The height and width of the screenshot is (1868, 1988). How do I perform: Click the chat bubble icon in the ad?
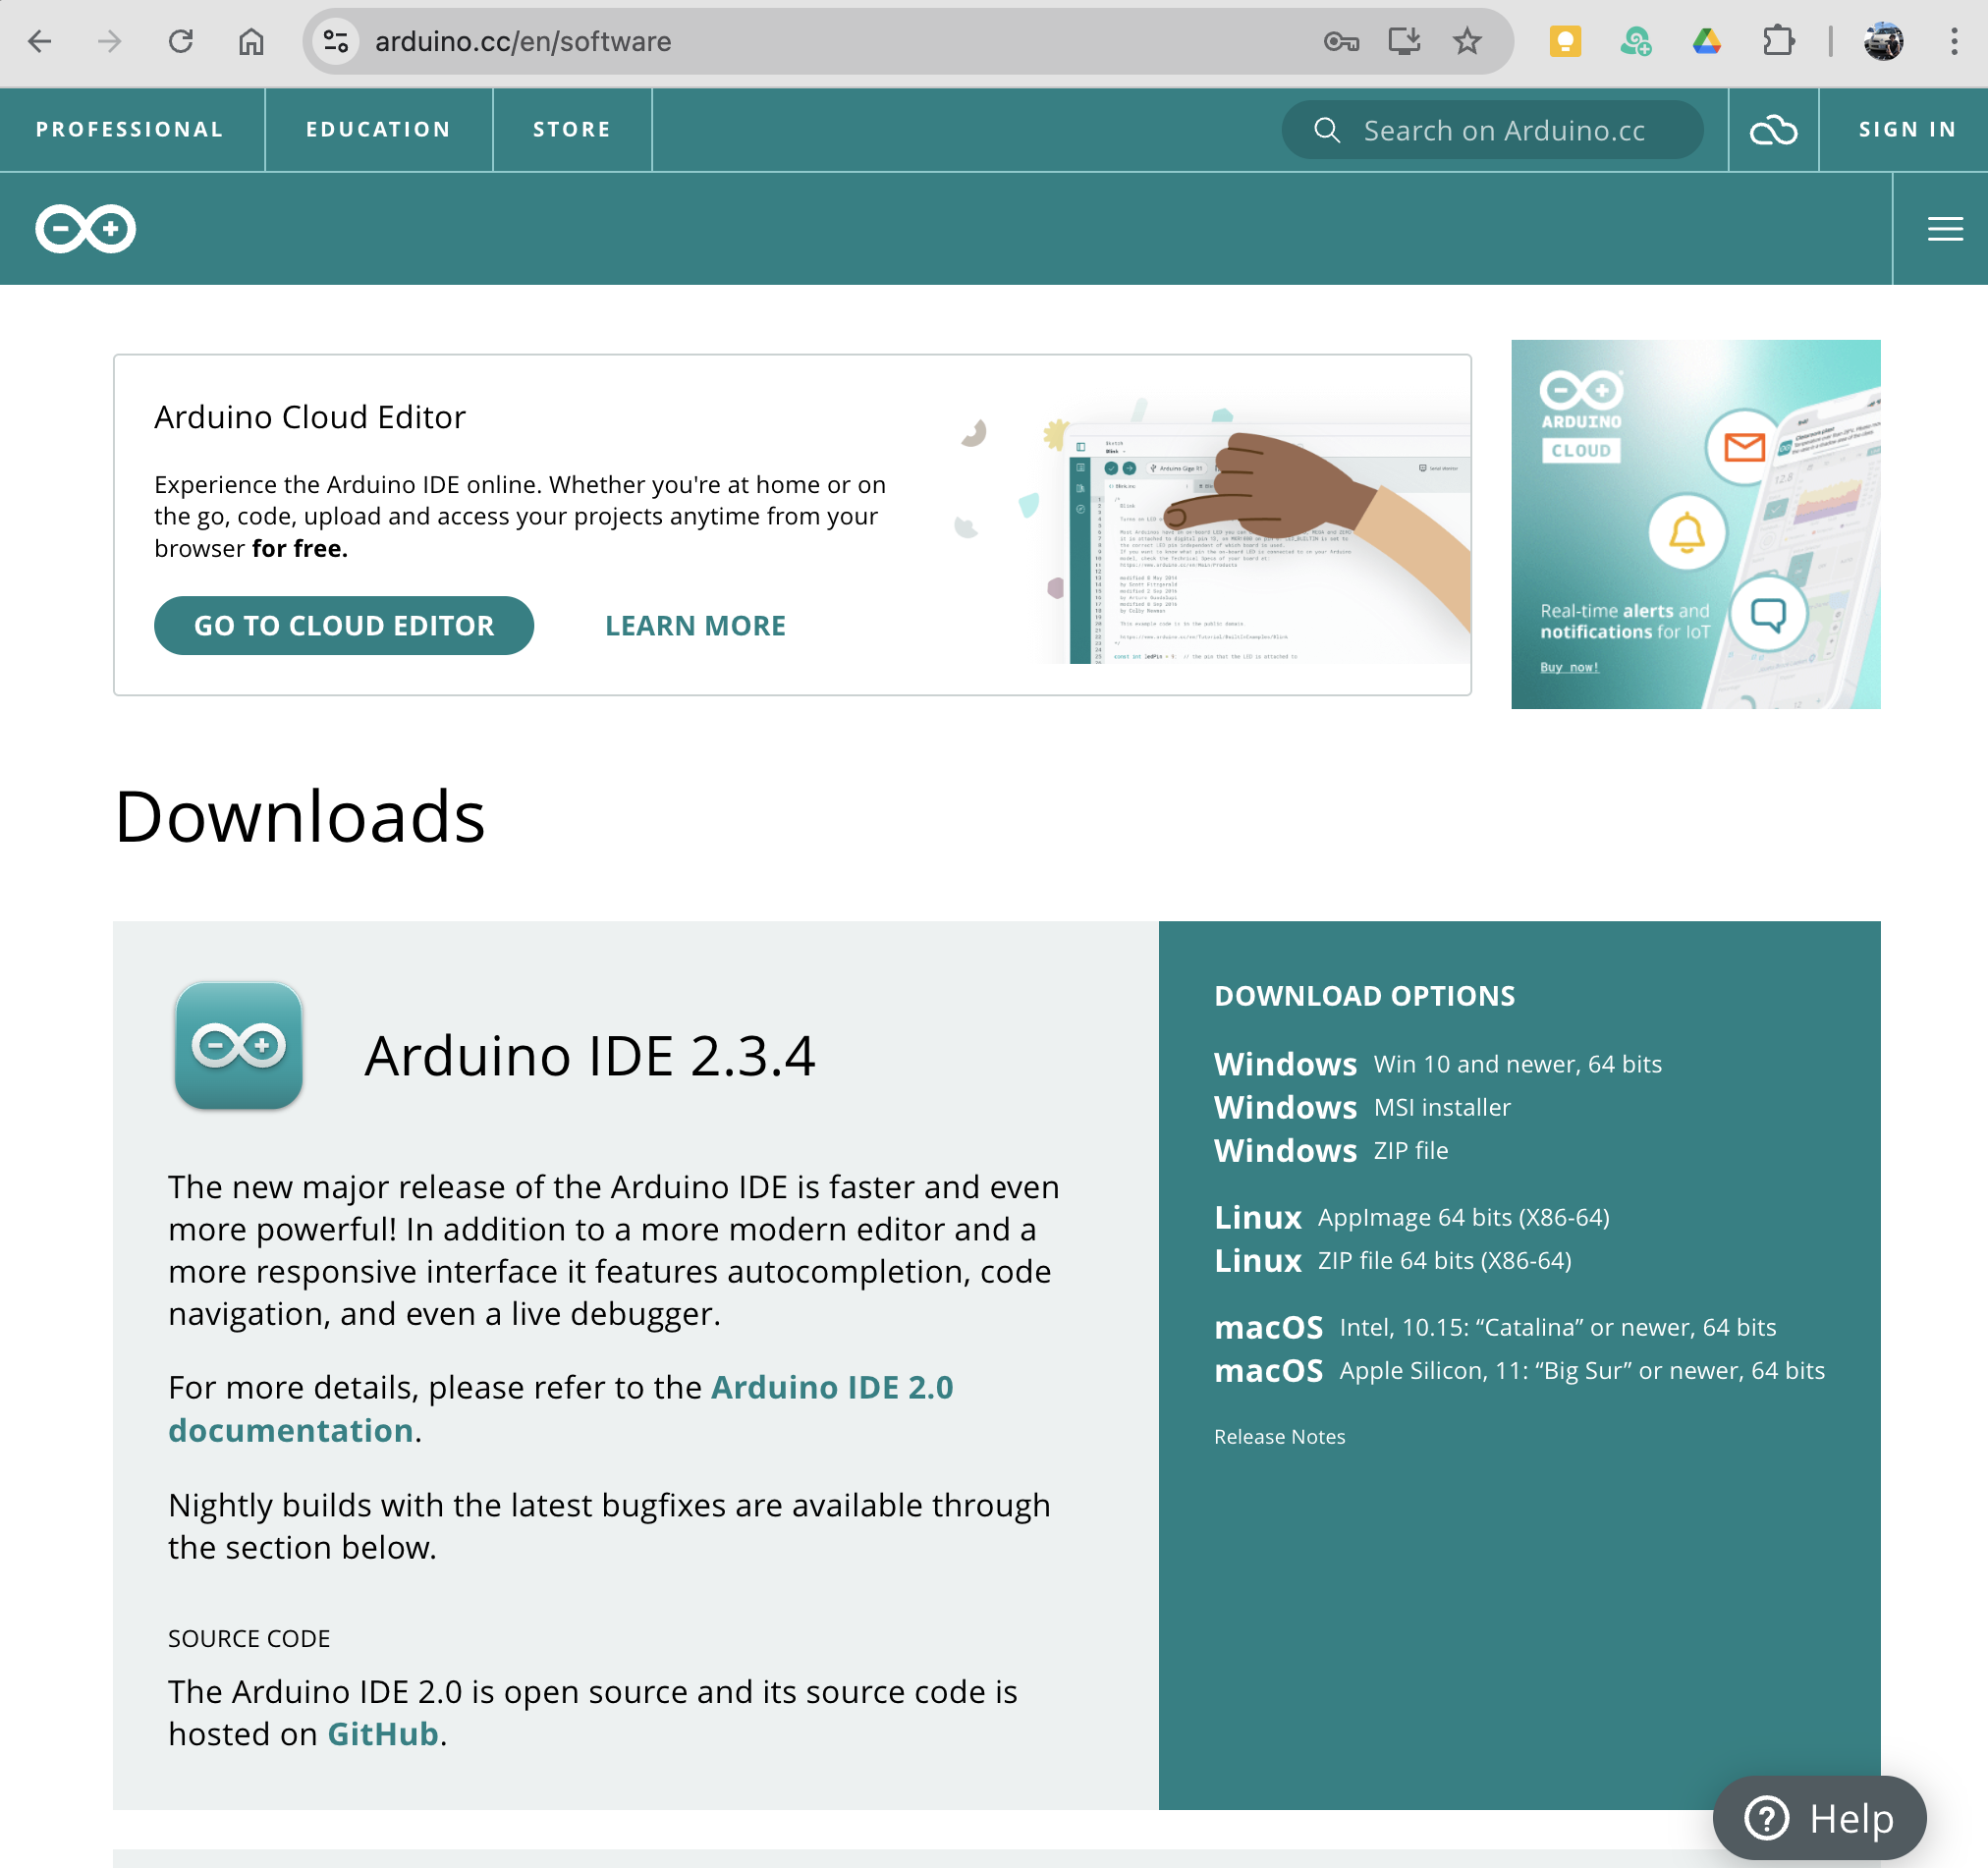click(x=1768, y=615)
